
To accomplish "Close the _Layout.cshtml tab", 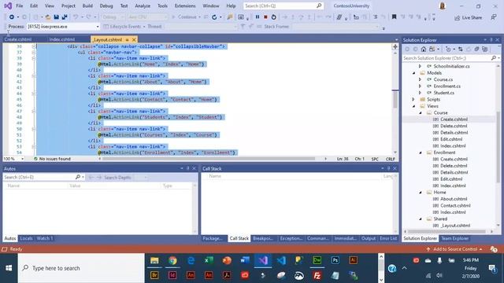I will [134, 39].
